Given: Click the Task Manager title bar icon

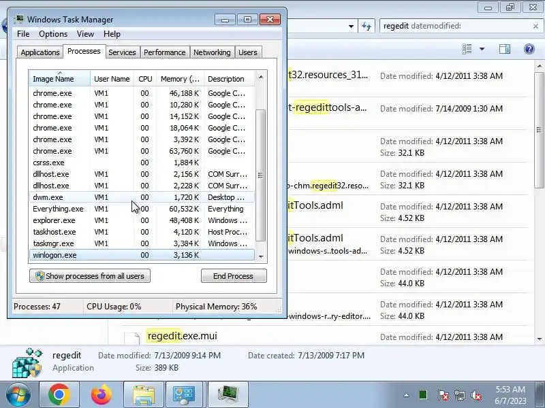Looking at the screenshot, I should click(19, 19).
